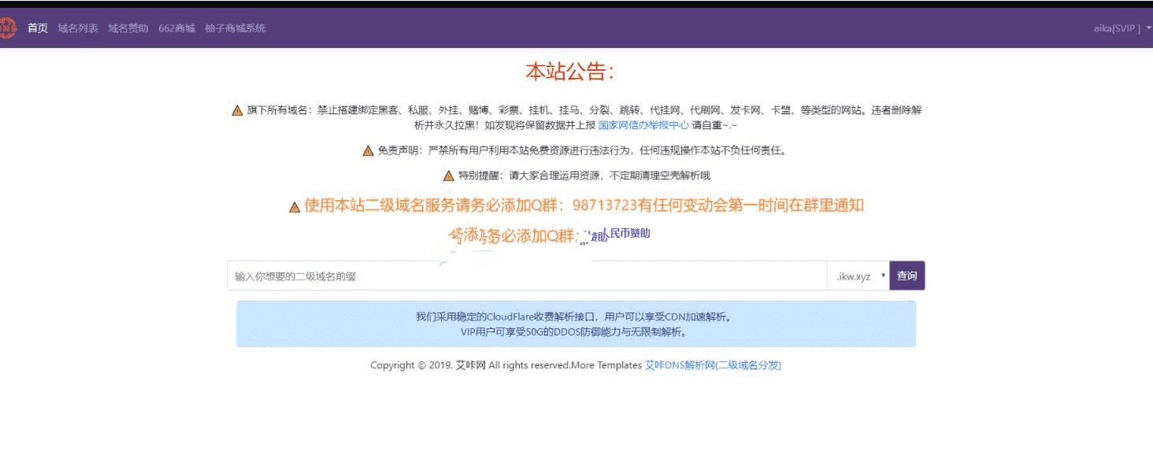Image resolution: width=1153 pixels, height=459 pixels.
Task: Click the 本站公告 heading
Action: pos(569,72)
